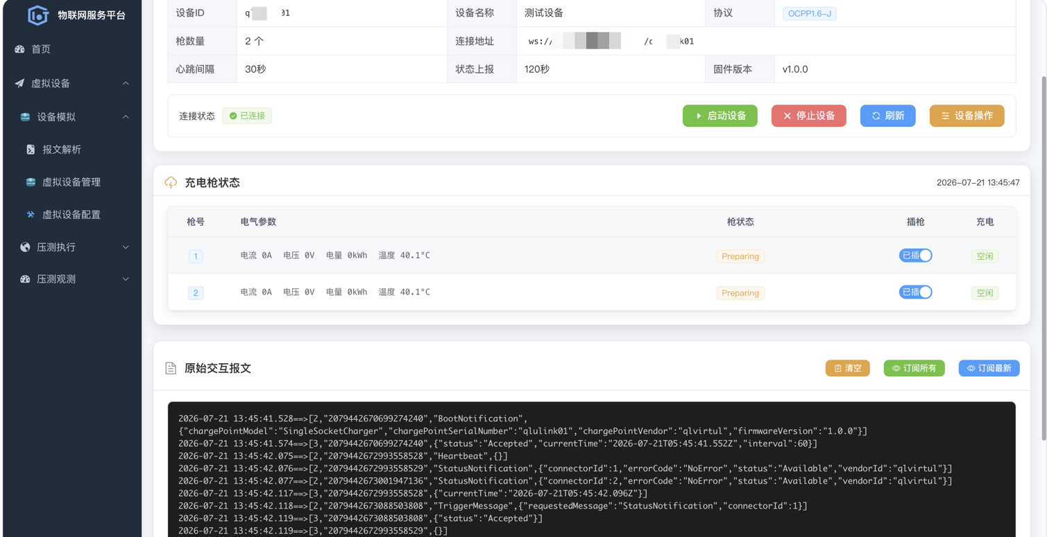Click the 空闲 charging tag of gun 2
1047x537 pixels.
tap(985, 293)
